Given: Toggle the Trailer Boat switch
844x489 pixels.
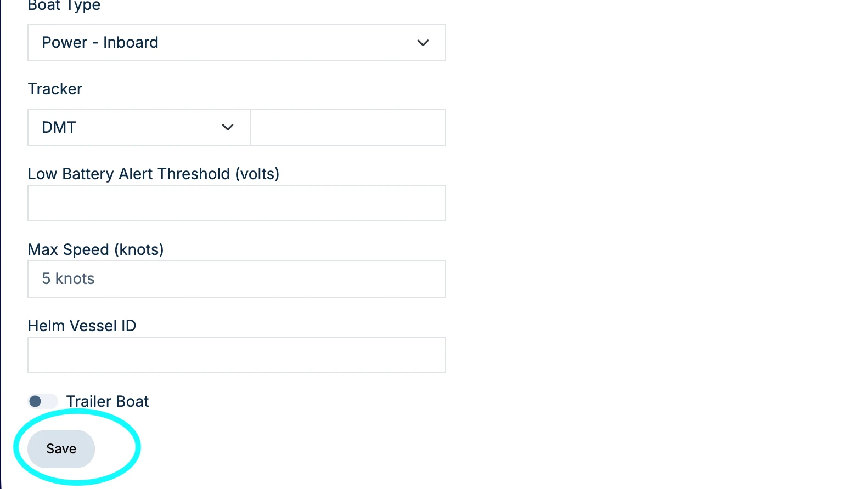Looking at the screenshot, I should click(x=43, y=401).
